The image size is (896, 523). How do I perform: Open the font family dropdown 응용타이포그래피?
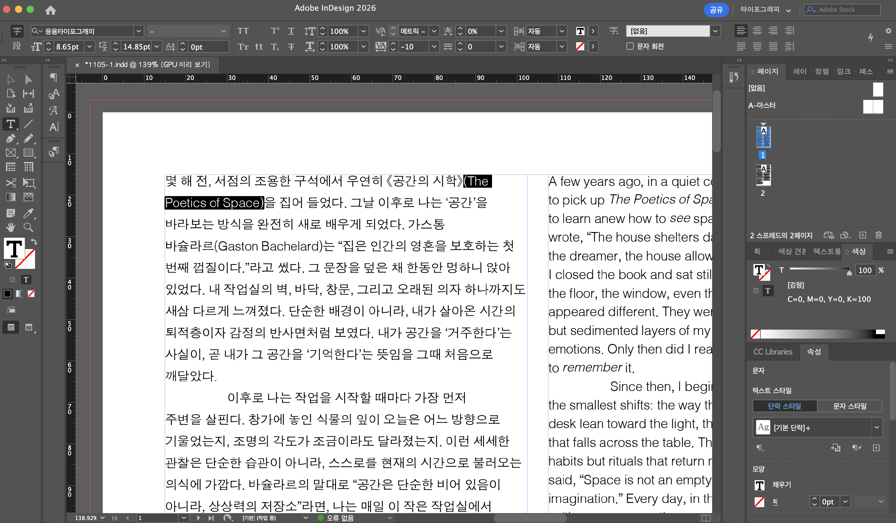pyautogui.click(x=139, y=31)
